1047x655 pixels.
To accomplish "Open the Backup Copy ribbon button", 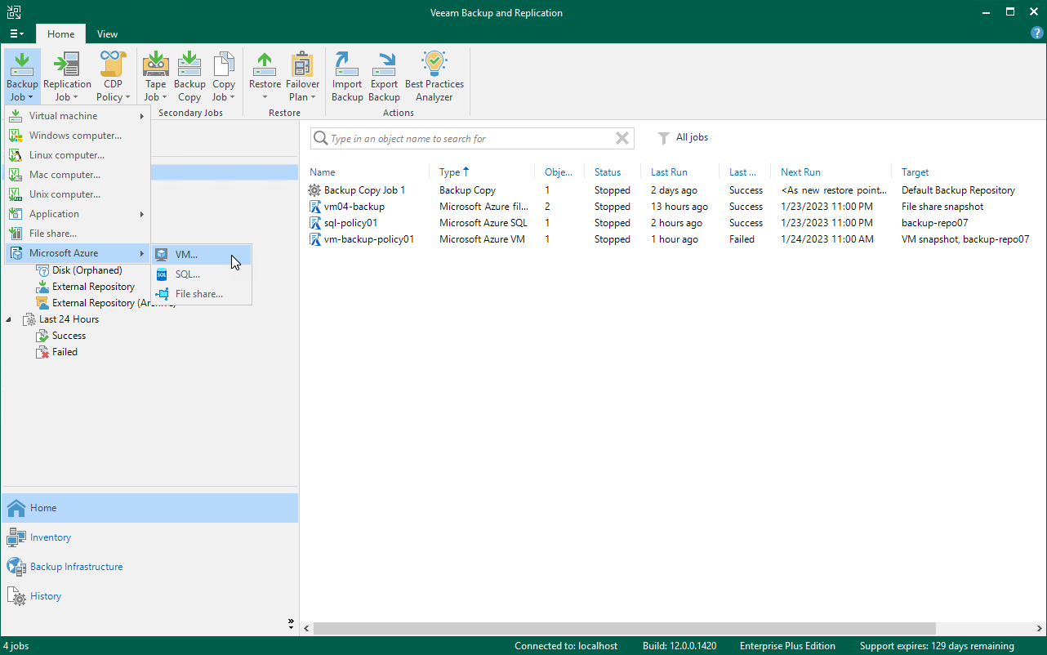I will point(189,77).
